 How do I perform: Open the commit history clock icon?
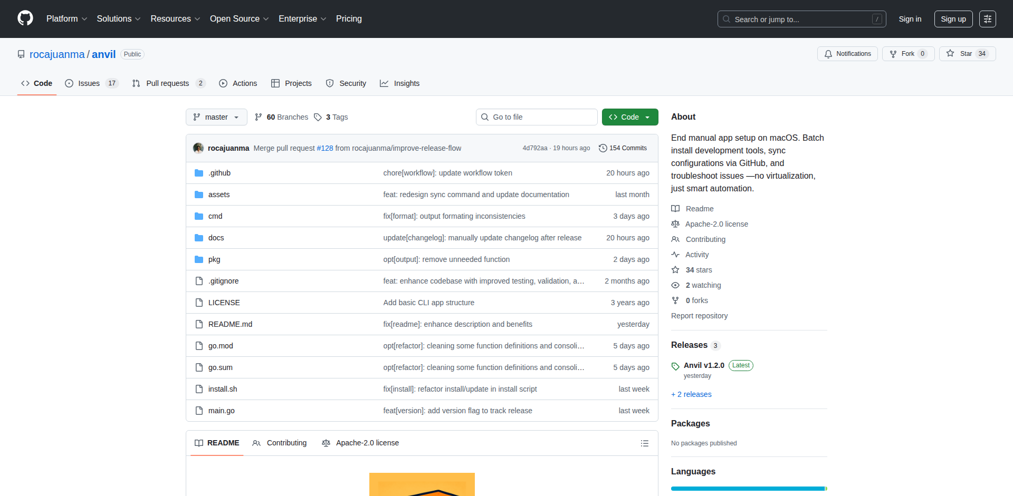click(x=603, y=148)
